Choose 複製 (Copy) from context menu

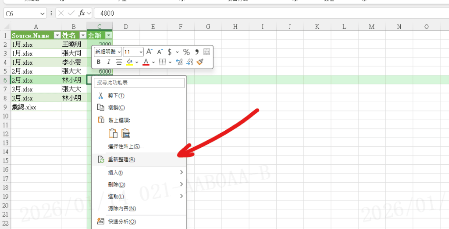[116, 108]
